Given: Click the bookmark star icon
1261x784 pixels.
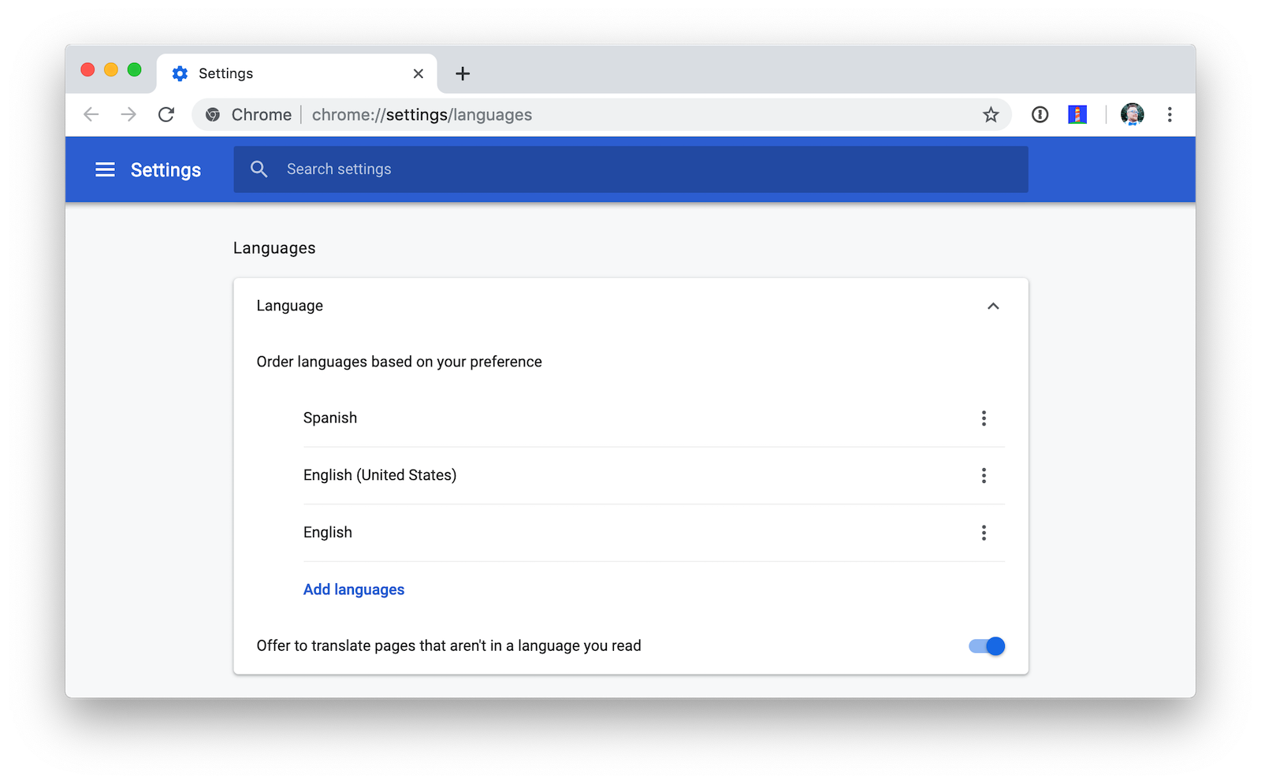Looking at the screenshot, I should click(991, 115).
